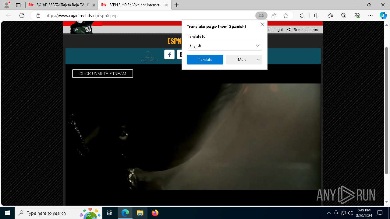Show hidden system tray icons
Viewport: 390px width, 219px height.
(x=328, y=213)
